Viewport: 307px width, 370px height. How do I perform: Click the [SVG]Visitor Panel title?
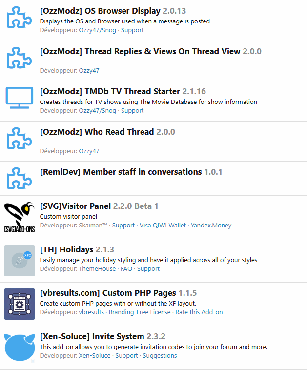pyautogui.click(x=75, y=206)
